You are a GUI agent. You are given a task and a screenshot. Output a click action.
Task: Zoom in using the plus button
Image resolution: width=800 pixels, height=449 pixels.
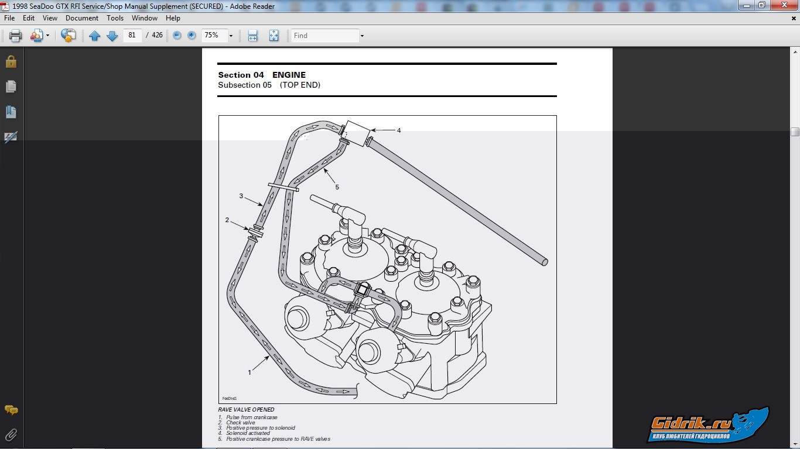(x=192, y=36)
